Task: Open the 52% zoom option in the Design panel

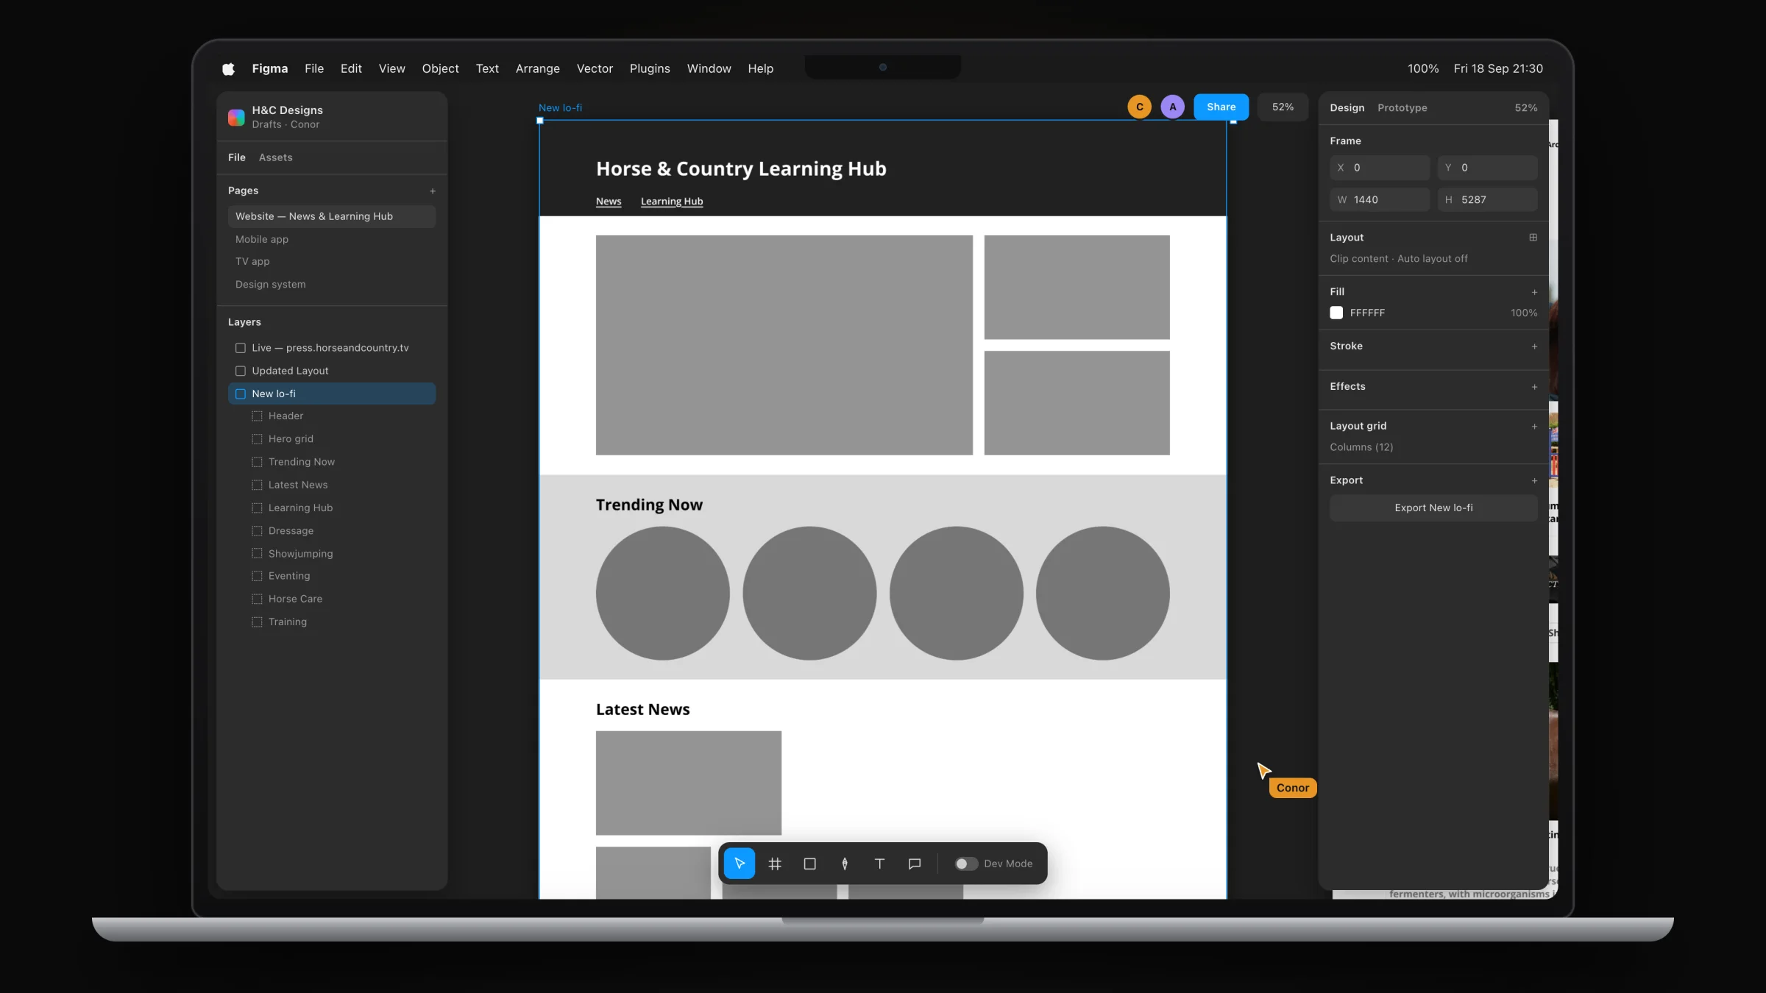Action: pyautogui.click(x=1525, y=107)
